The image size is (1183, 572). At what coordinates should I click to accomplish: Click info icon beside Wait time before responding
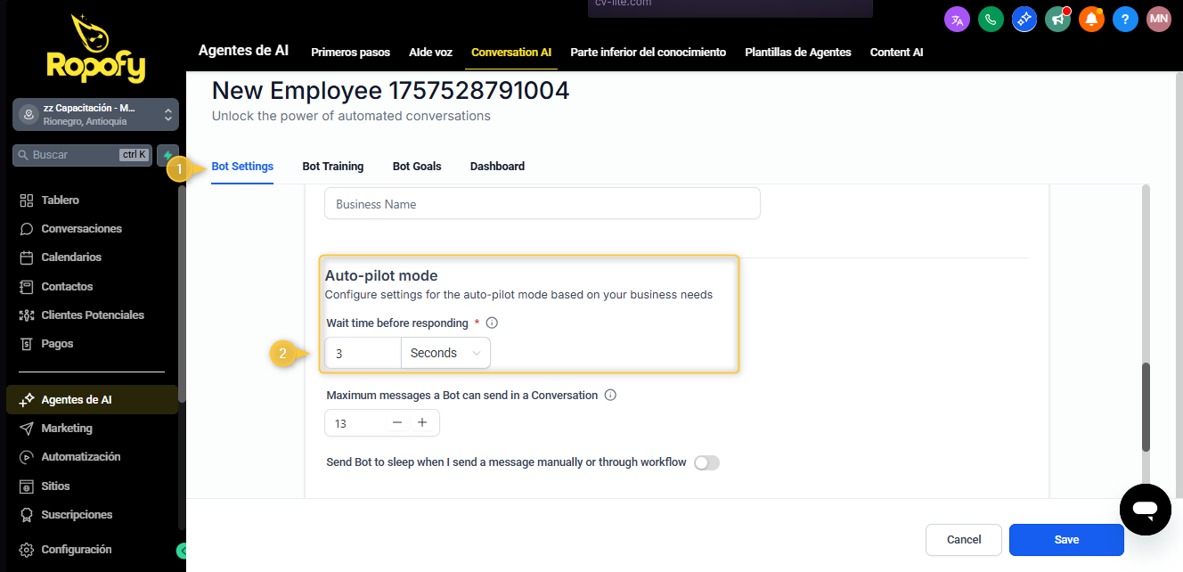(492, 323)
